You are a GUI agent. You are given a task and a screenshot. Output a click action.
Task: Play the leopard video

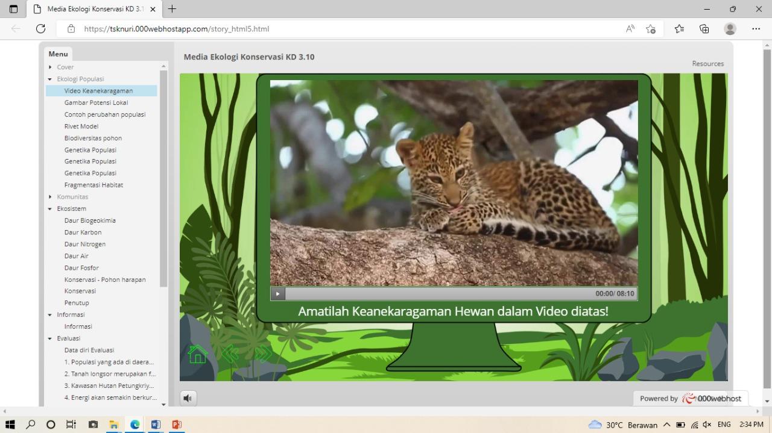tap(277, 294)
